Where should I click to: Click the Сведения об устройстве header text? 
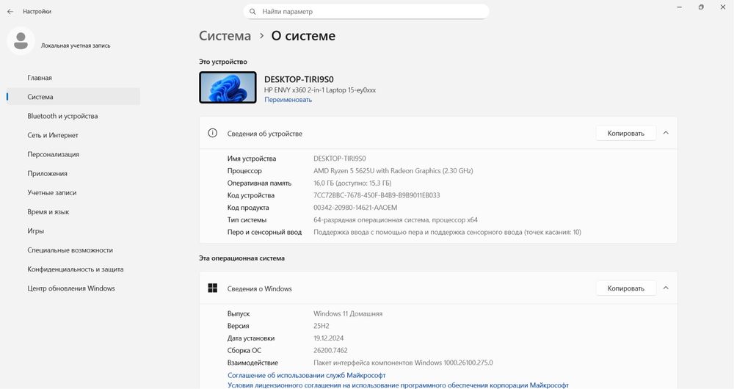pyautogui.click(x=265, y=134)
